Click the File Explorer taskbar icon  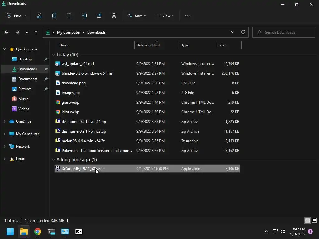coord(24,232)
